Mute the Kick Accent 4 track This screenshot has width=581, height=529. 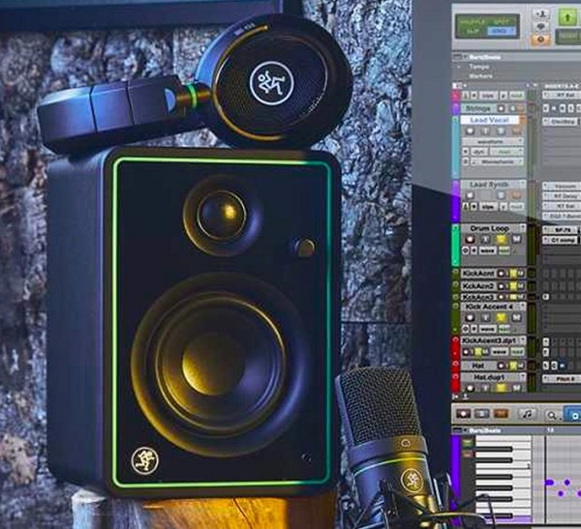tap(518, 318)
